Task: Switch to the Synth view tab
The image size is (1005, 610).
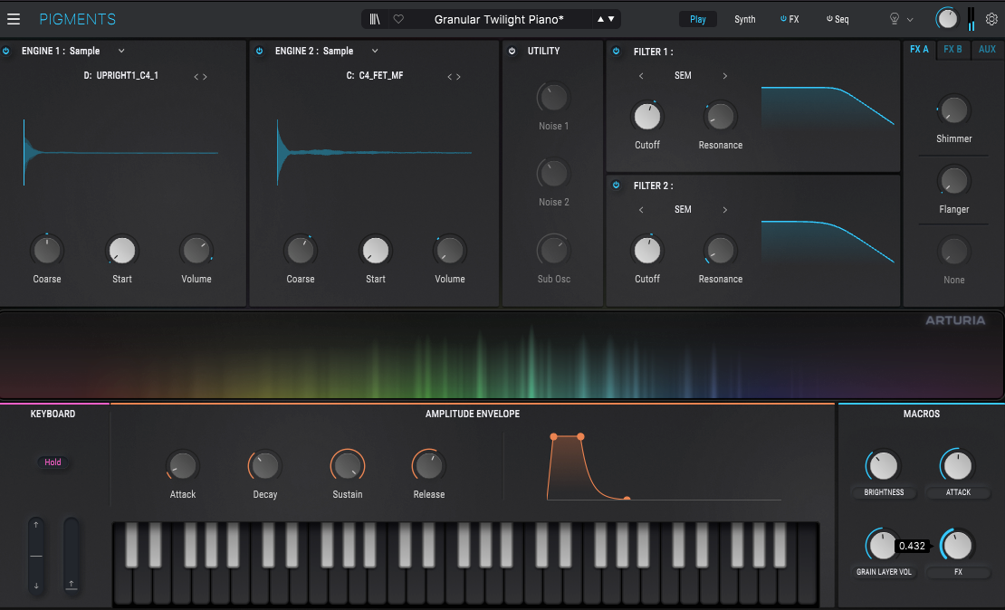Action: click(x=744, y=19)
